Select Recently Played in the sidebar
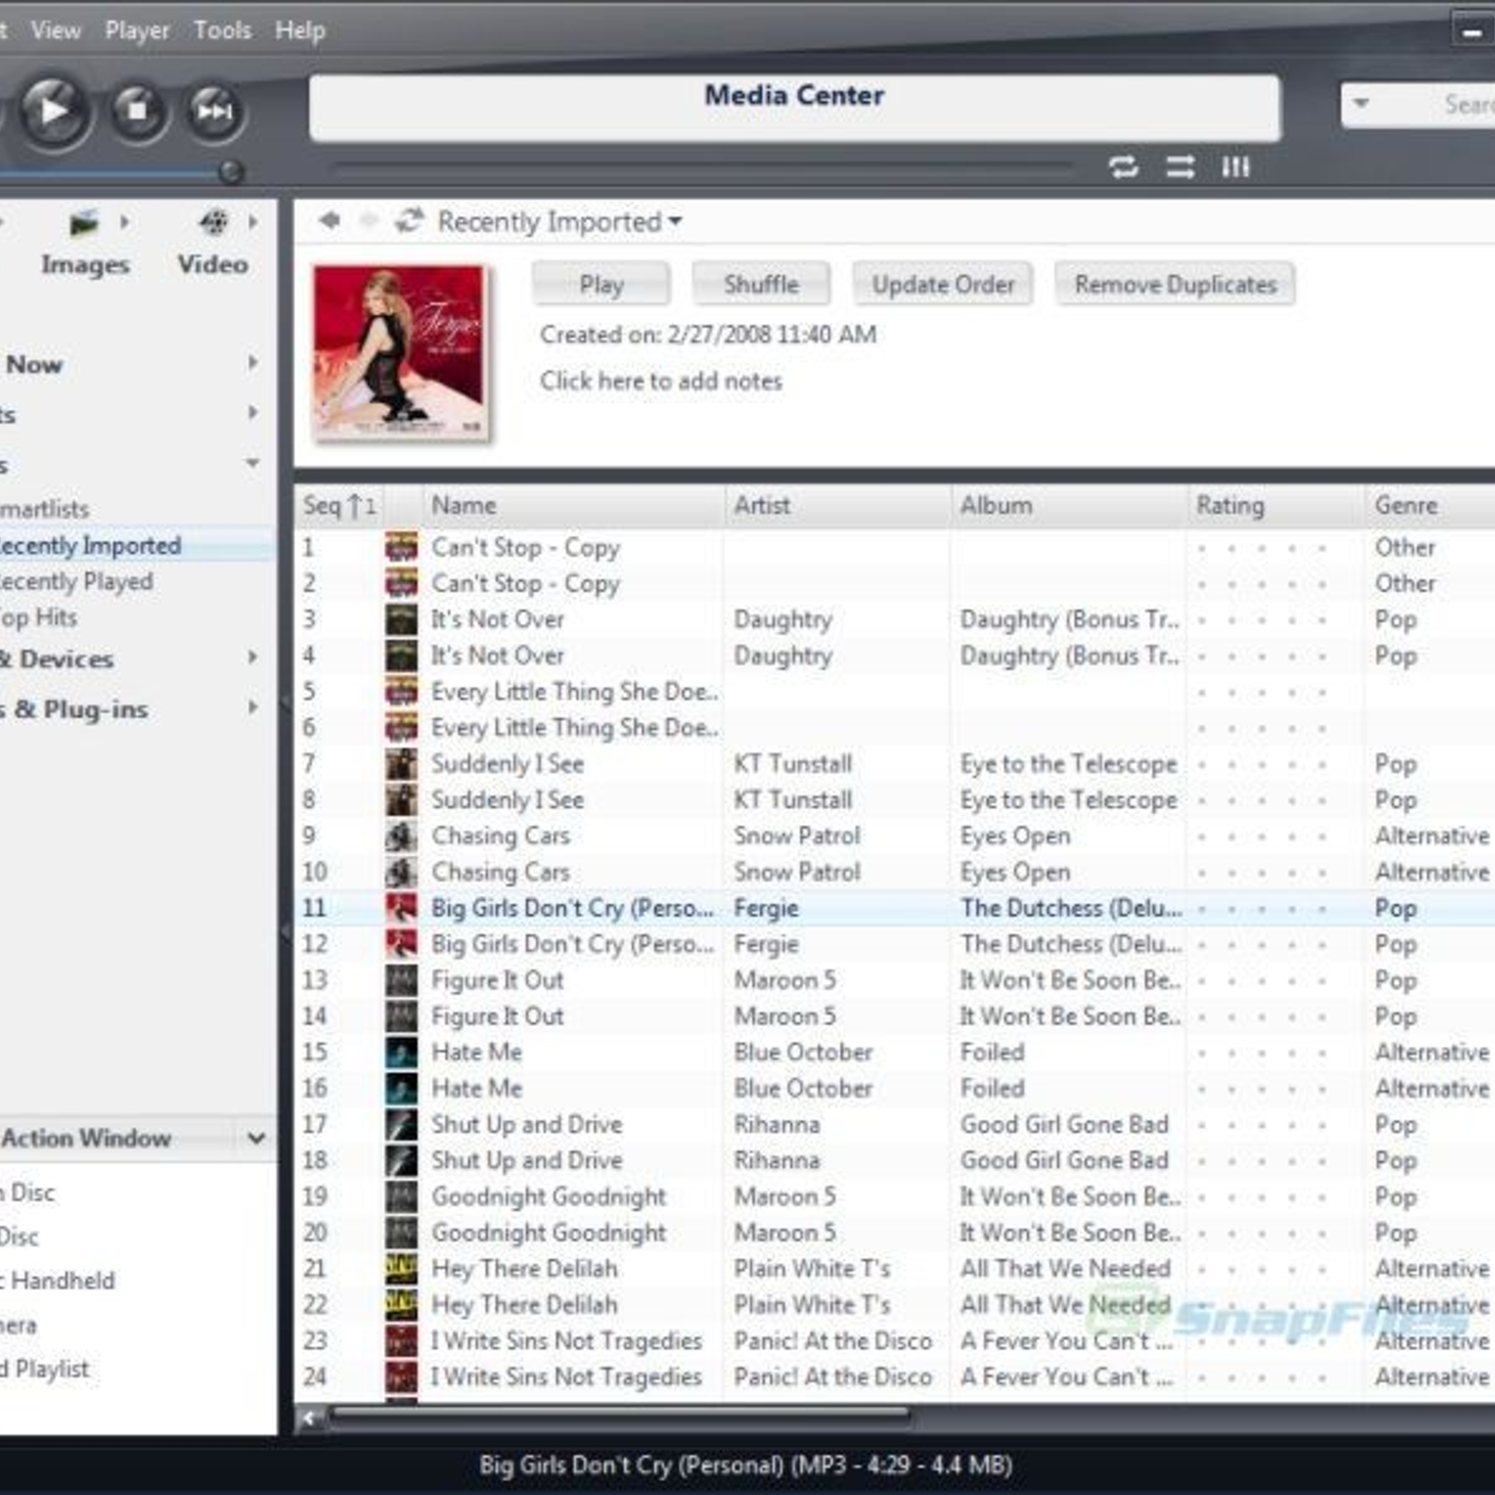 click(77, 581)
